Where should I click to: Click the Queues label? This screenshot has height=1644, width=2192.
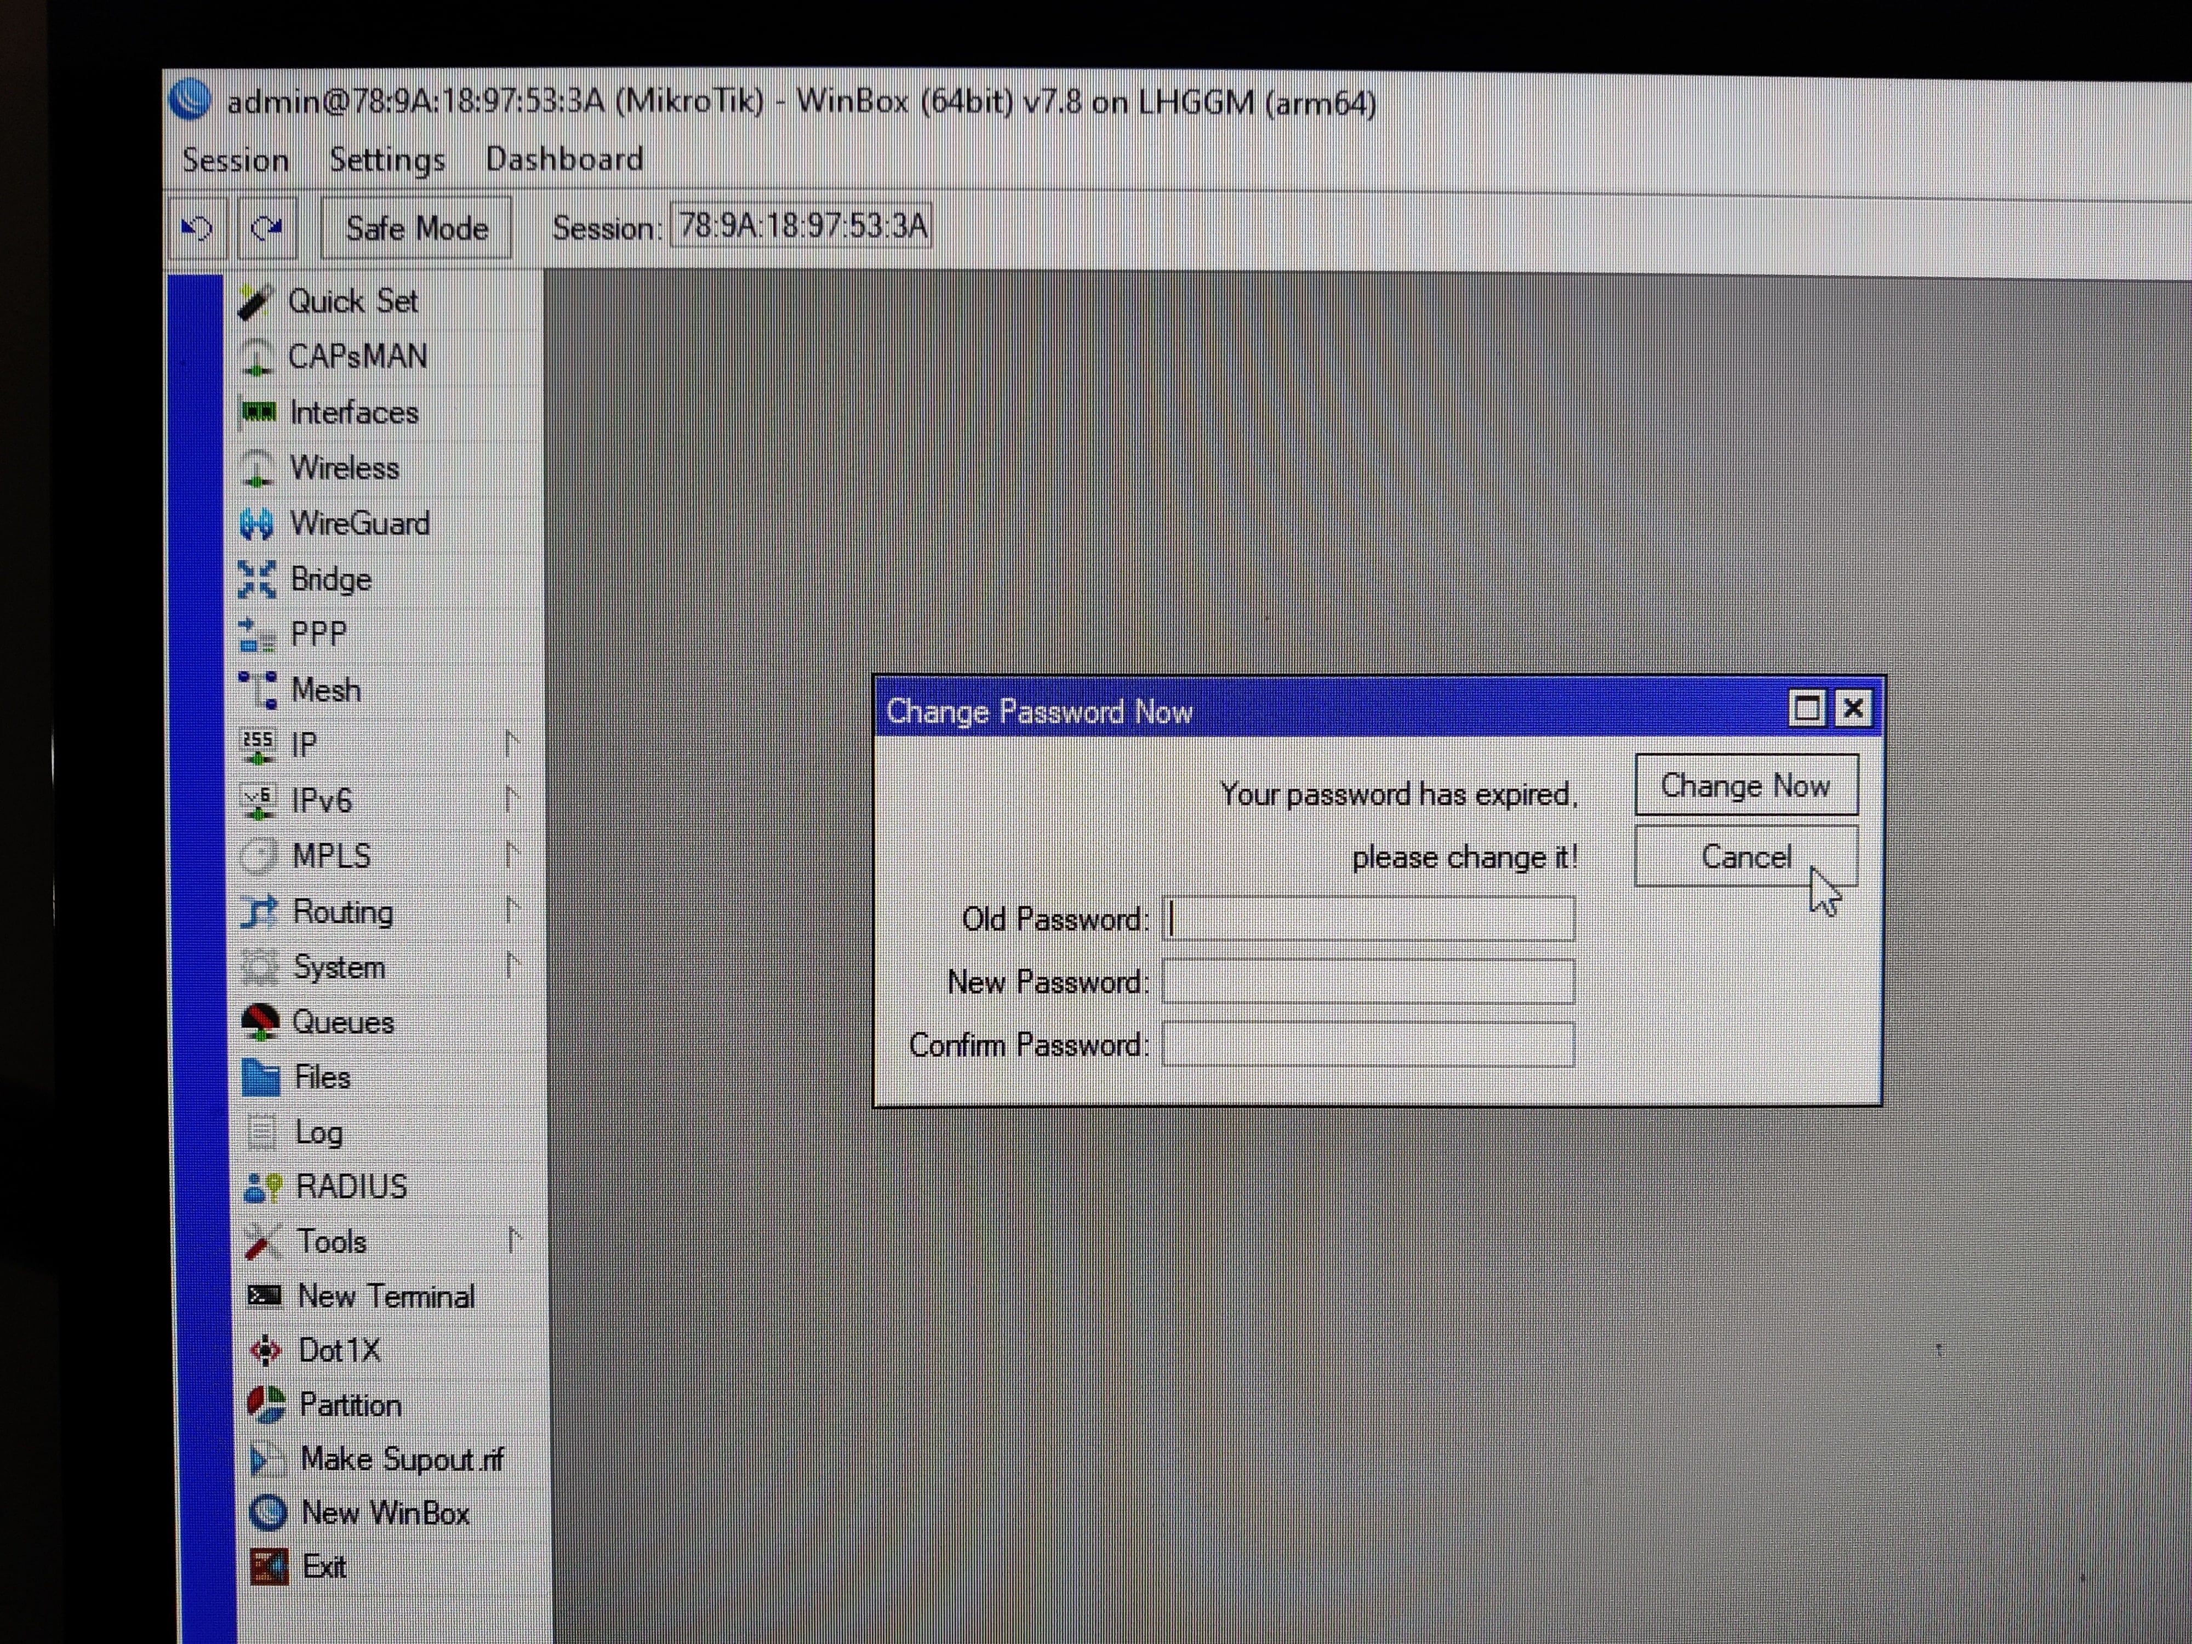click(343, 1023)
